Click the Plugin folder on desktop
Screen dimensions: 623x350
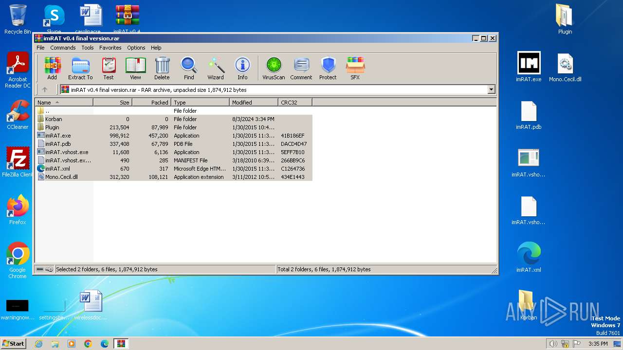tap(565, 19)
